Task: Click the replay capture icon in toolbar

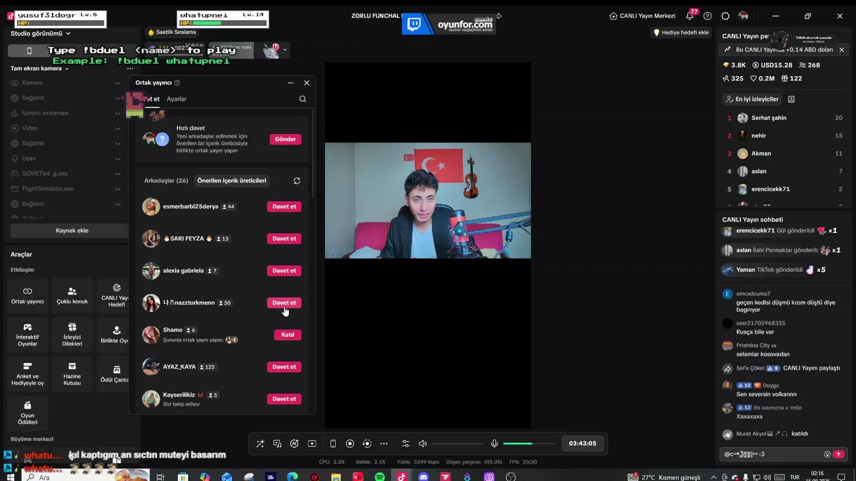Action: tap(366, 444)
